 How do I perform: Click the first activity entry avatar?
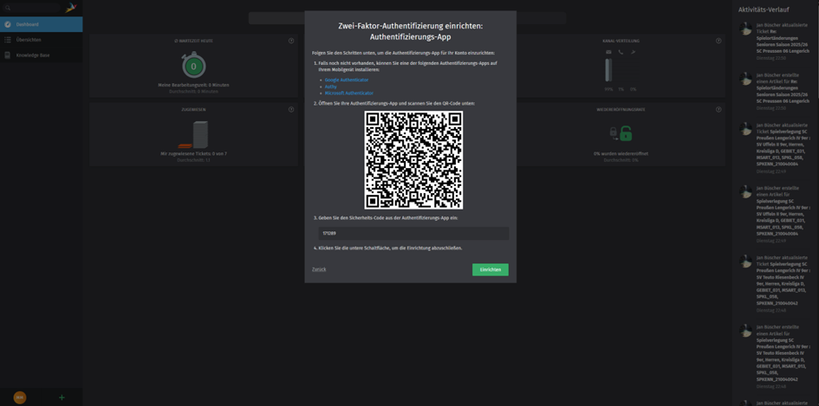[x=745, y=29]
